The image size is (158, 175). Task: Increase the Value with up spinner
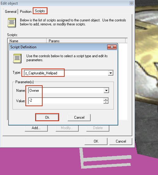click(106, 99)
